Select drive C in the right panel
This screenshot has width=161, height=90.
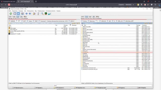point(83,17)
